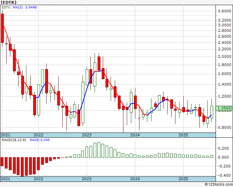
Task: Select the green EDTK legend label
Action: pyautogui.click(x=6, y=8)
